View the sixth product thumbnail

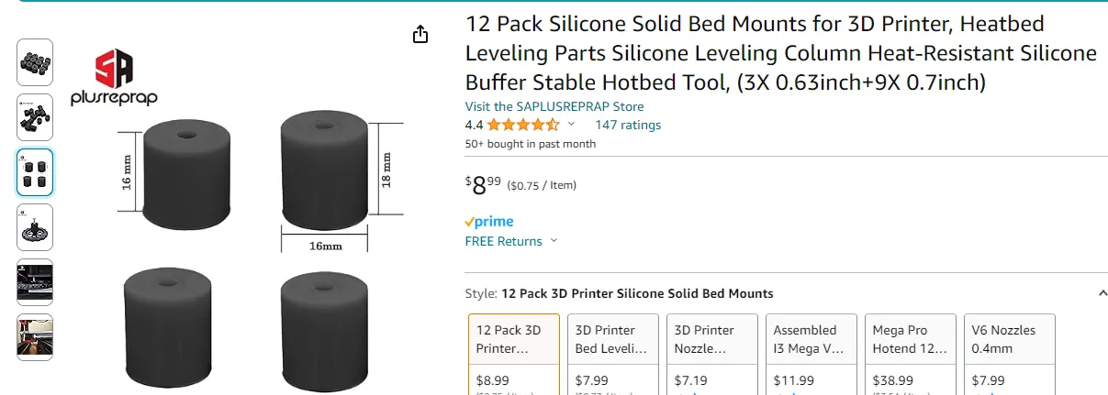35,337
